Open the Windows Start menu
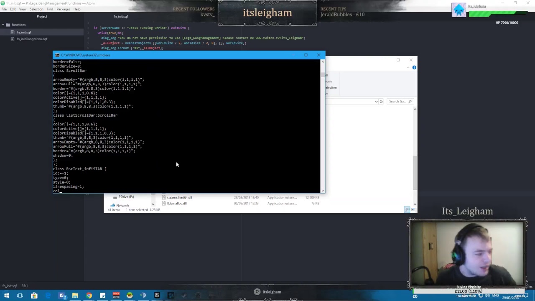 tap(6, 296)
